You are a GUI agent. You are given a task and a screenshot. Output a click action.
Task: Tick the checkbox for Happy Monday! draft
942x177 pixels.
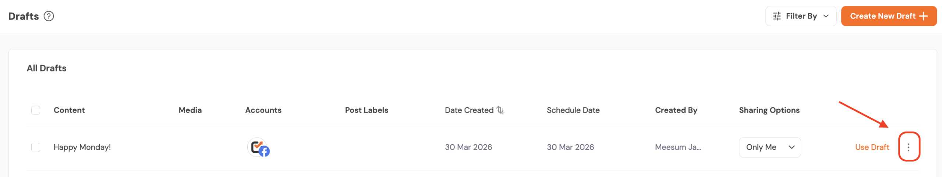click(x=36, y=147)
